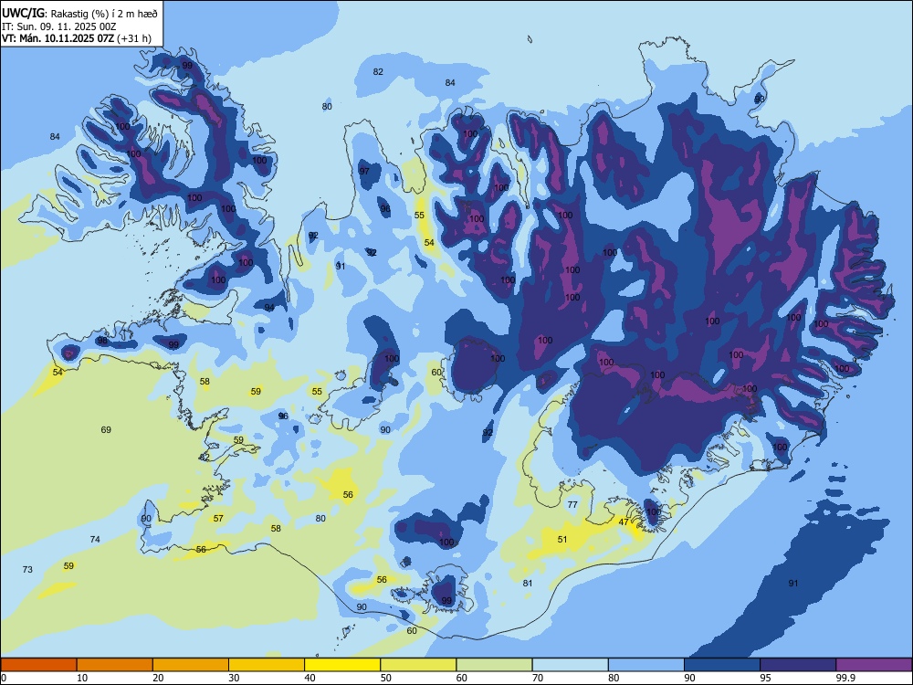Click the humidity value '74' on the map
The height and width of the screenshot is (685, 913).
pyautogui.click(x=95, y=540)
